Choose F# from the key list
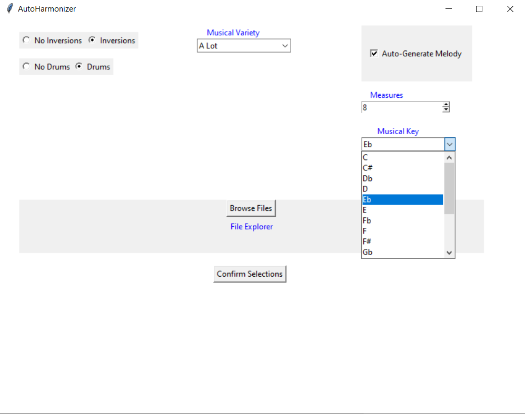 pos(402,241)
